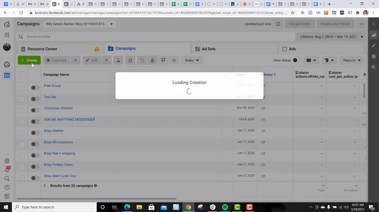Click the trash delete icon in toolbar
The height and width of the screenshot is (212, 379).
tap(153, 60)
